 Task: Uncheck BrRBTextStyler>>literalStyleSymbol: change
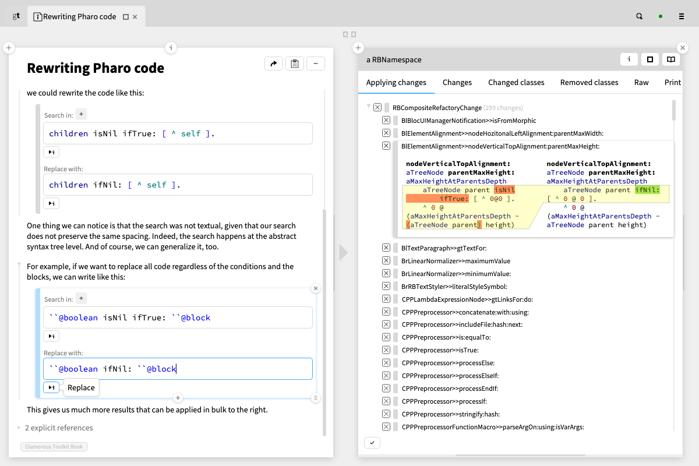(386, 286)
